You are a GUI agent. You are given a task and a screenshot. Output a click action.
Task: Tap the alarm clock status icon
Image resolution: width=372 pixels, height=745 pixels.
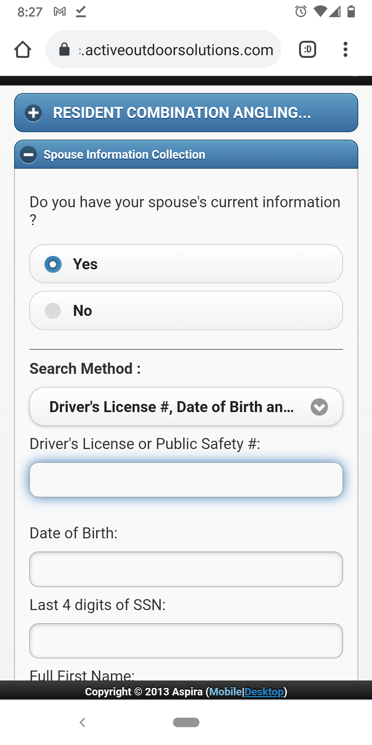coord(301,11)
